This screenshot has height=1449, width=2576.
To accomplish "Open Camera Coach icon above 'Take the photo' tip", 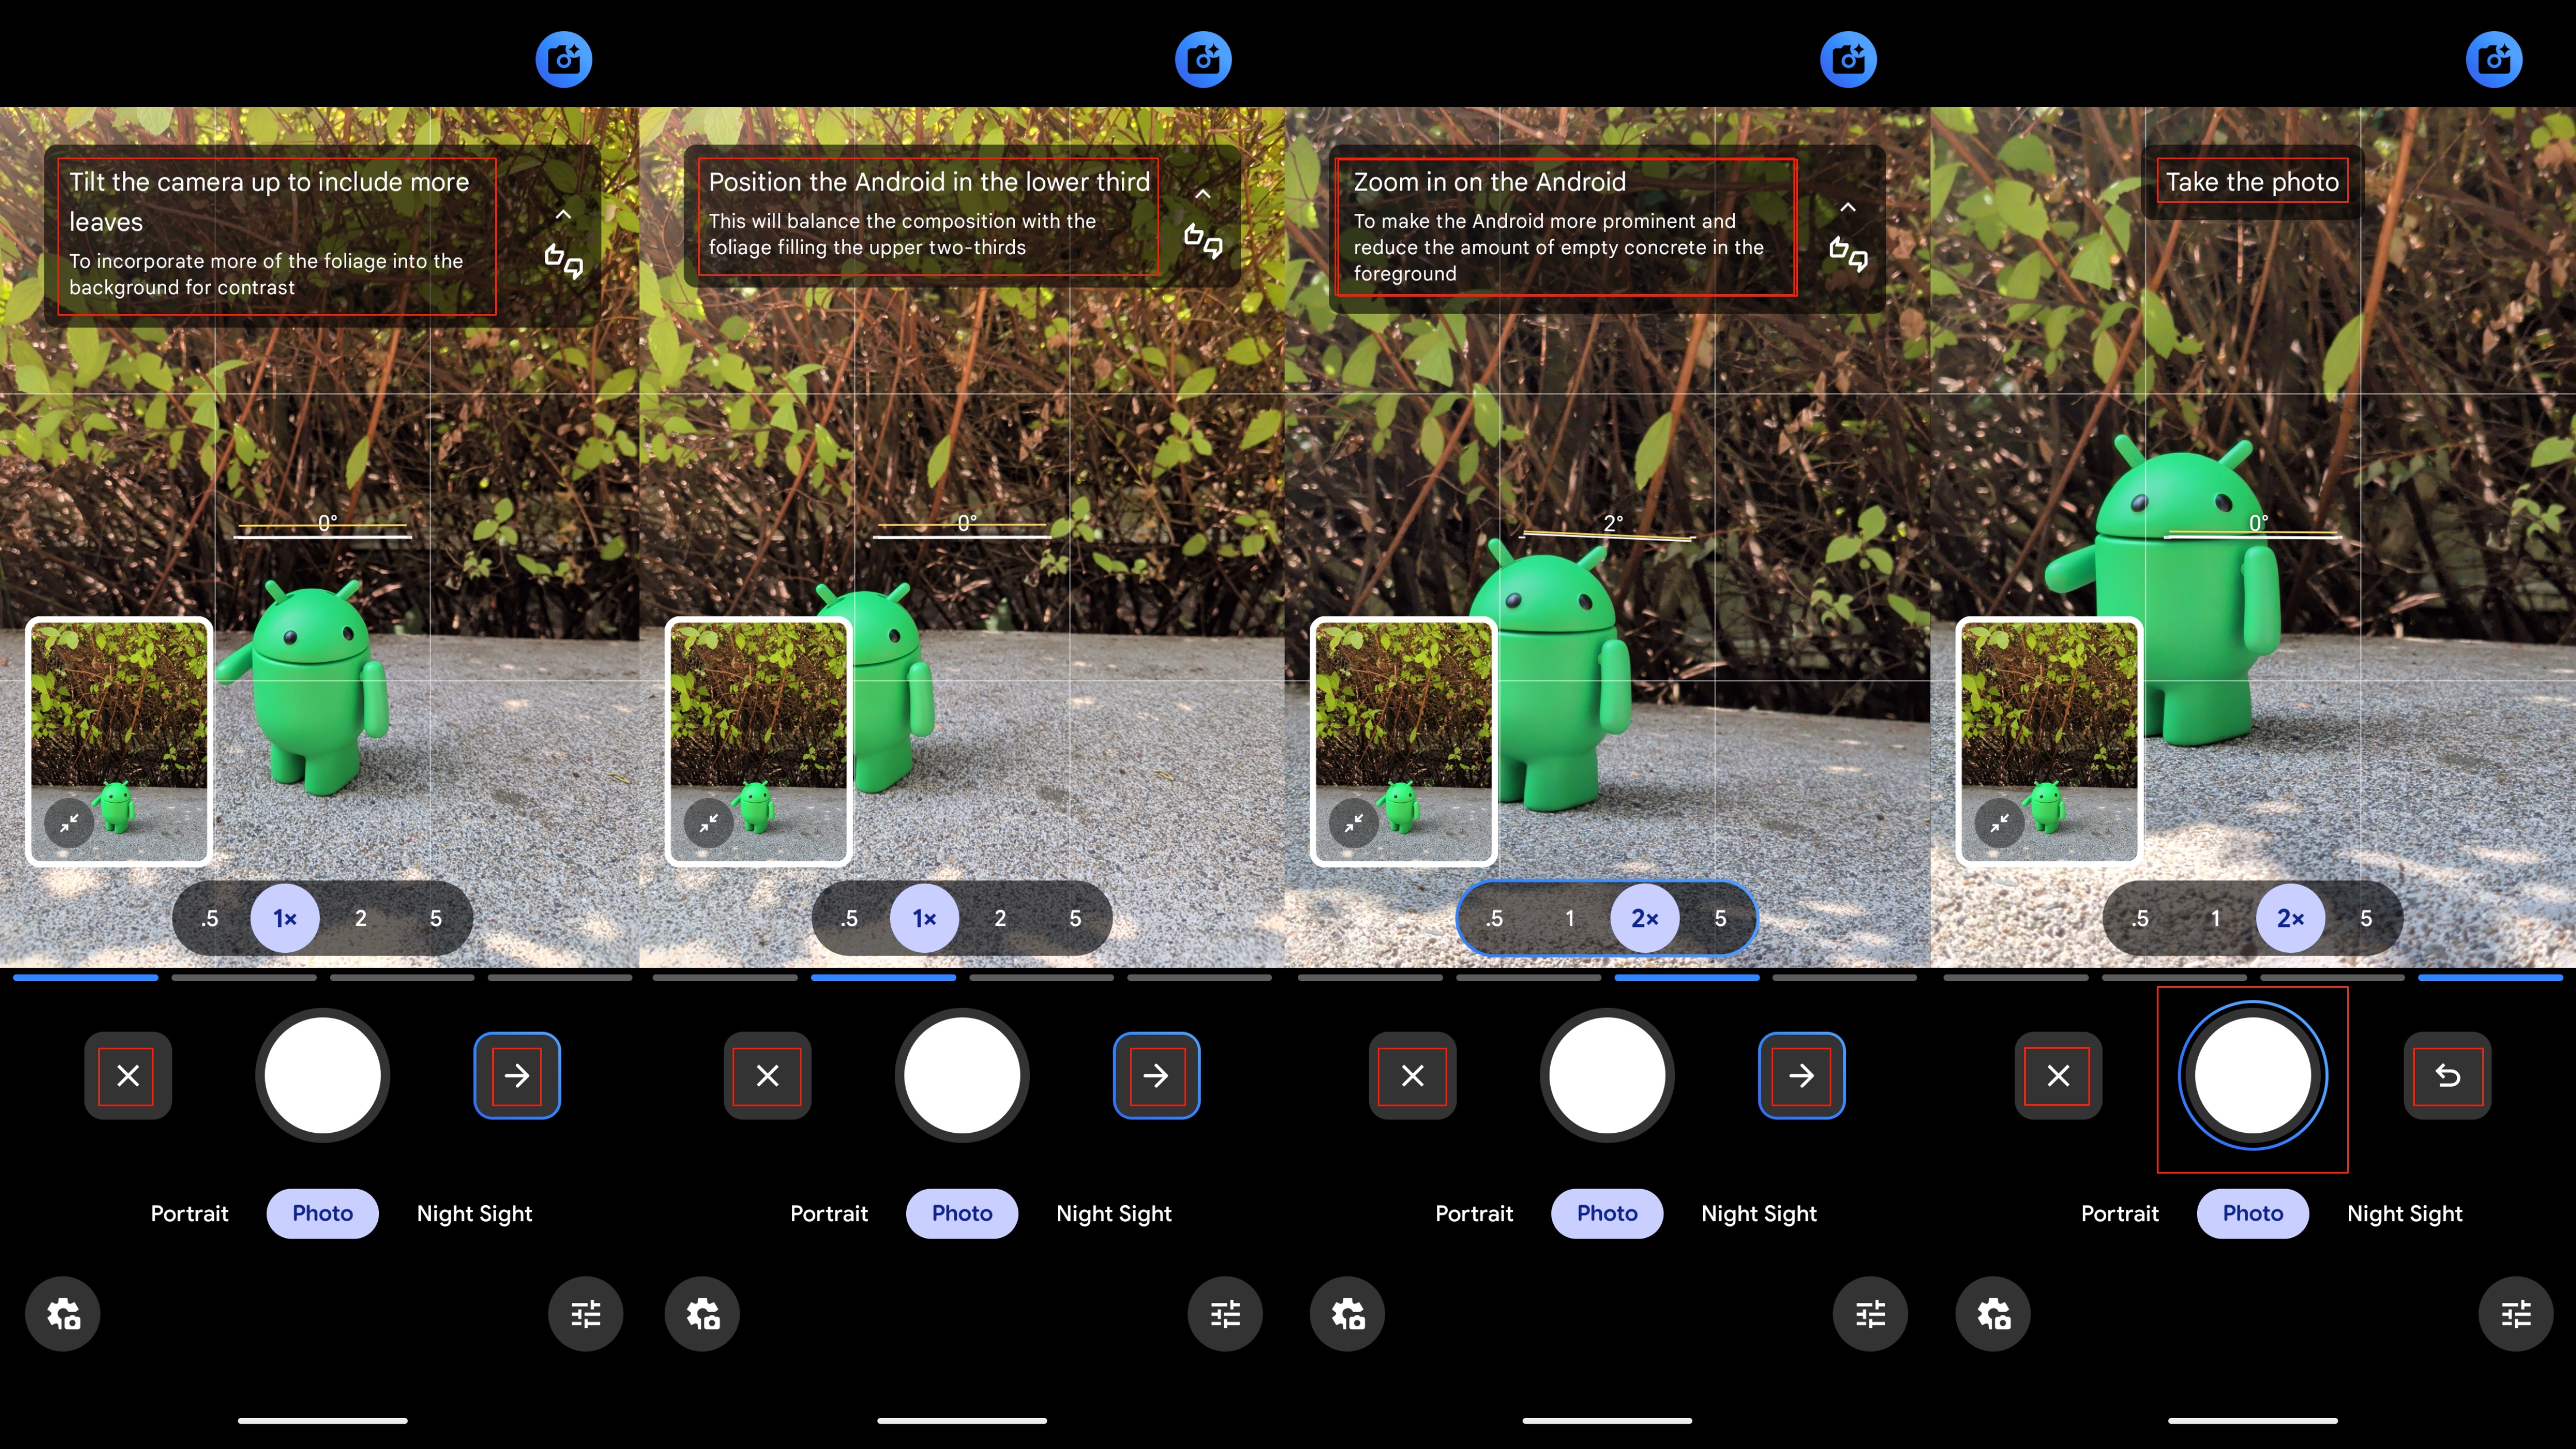I will pyautogui.click(x=2493, y=59).
